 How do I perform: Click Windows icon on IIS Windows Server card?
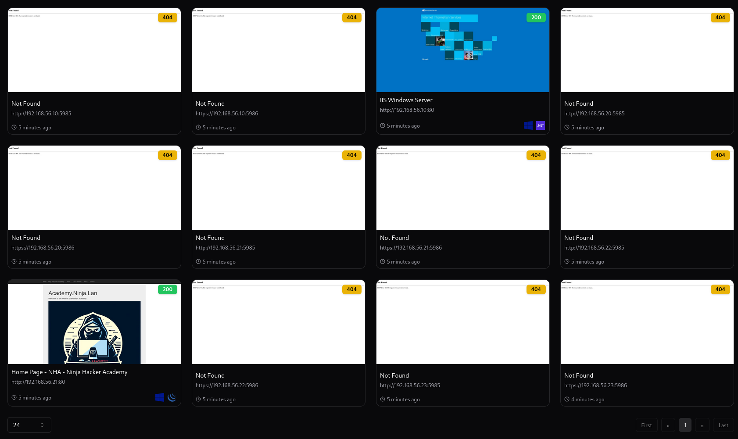coord(528,125)
